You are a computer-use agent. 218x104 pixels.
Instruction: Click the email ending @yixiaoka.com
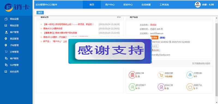[x=161, y=55]
